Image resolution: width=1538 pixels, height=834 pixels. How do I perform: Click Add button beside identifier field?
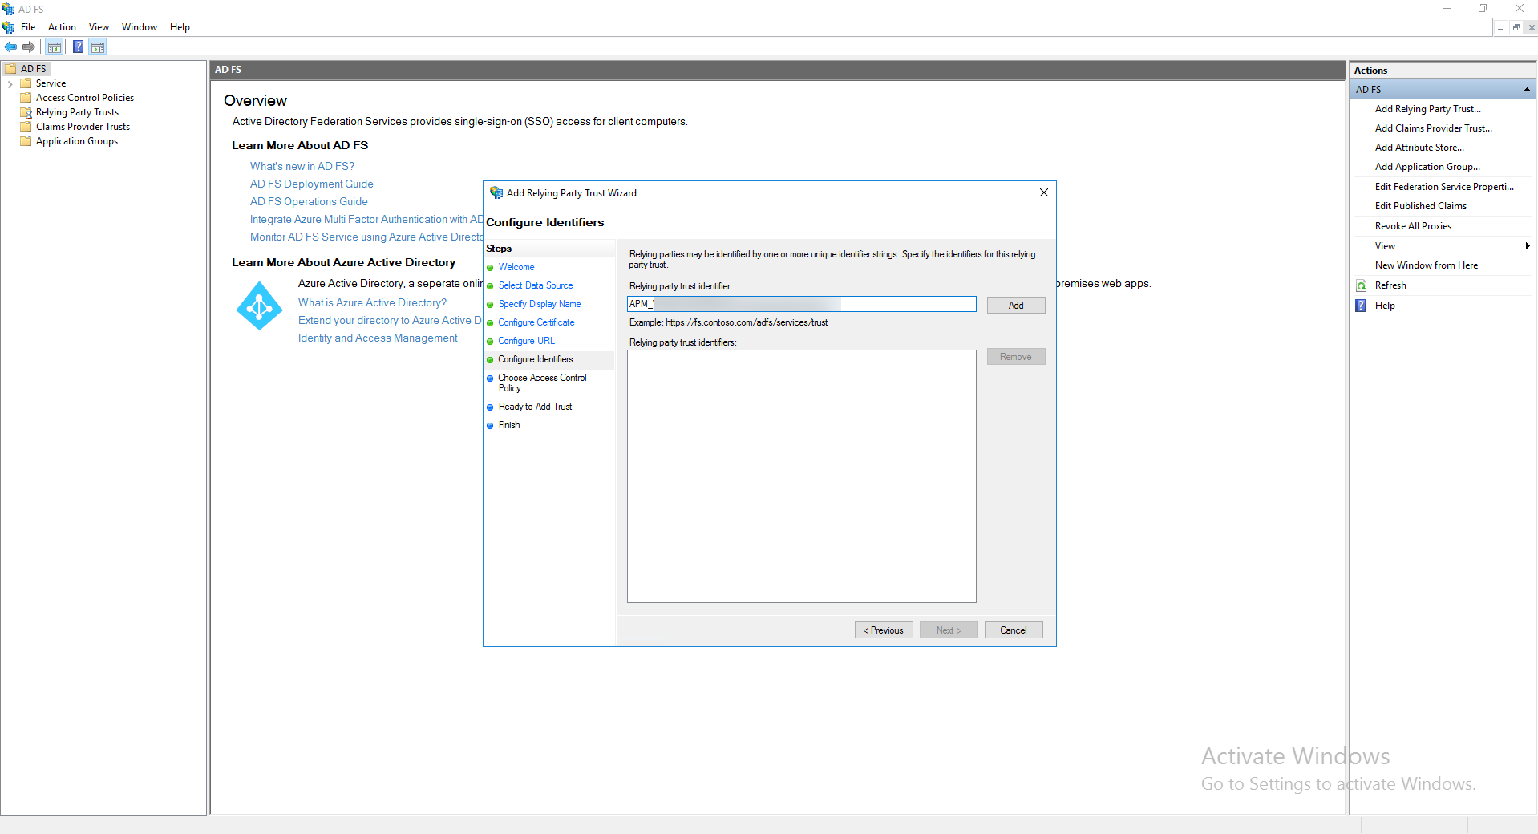pos(1015,306)
